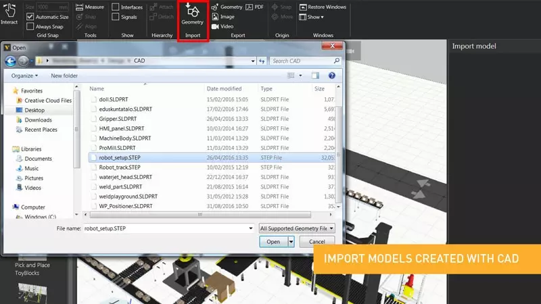Click the Search CAD field
The width and height of the screenshot is (541, 304).
tap(302, 61)
